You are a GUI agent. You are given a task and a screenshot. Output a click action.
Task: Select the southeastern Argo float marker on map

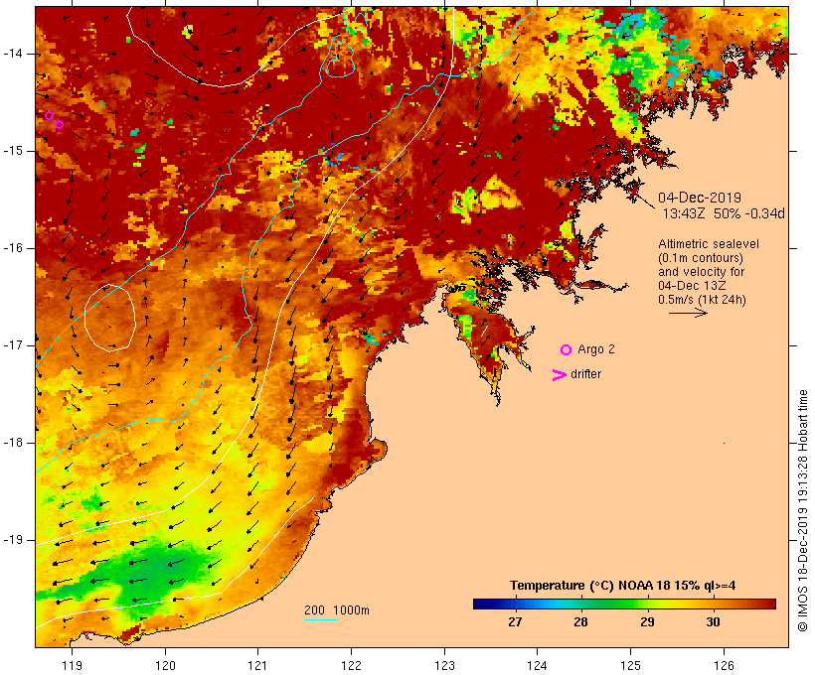pyautogui.click(x=60, y=125)
